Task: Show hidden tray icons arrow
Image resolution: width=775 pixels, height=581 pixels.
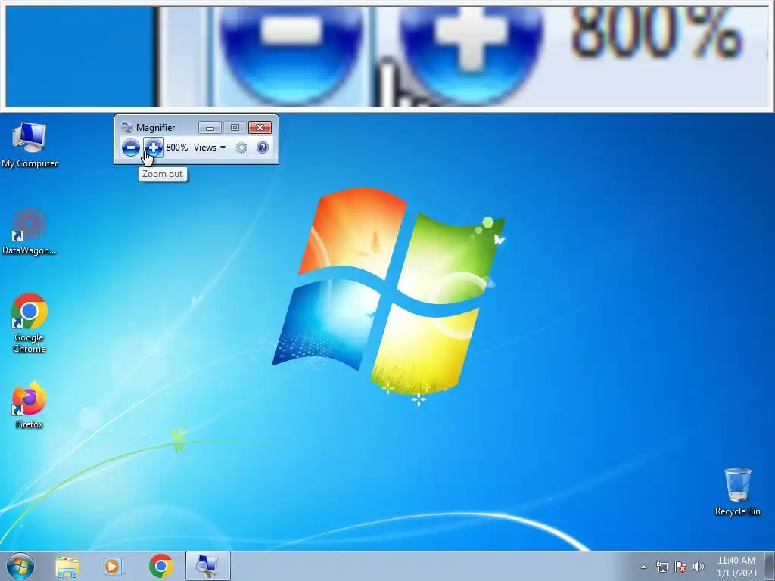Action: [x=643, y=567]
